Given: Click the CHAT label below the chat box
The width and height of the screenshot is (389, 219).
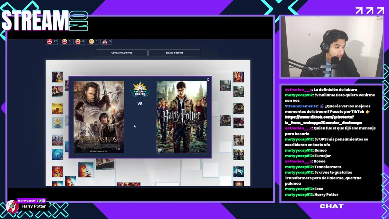Looking at the screenshot, I should pyautogui.click(x=332, y=206).
